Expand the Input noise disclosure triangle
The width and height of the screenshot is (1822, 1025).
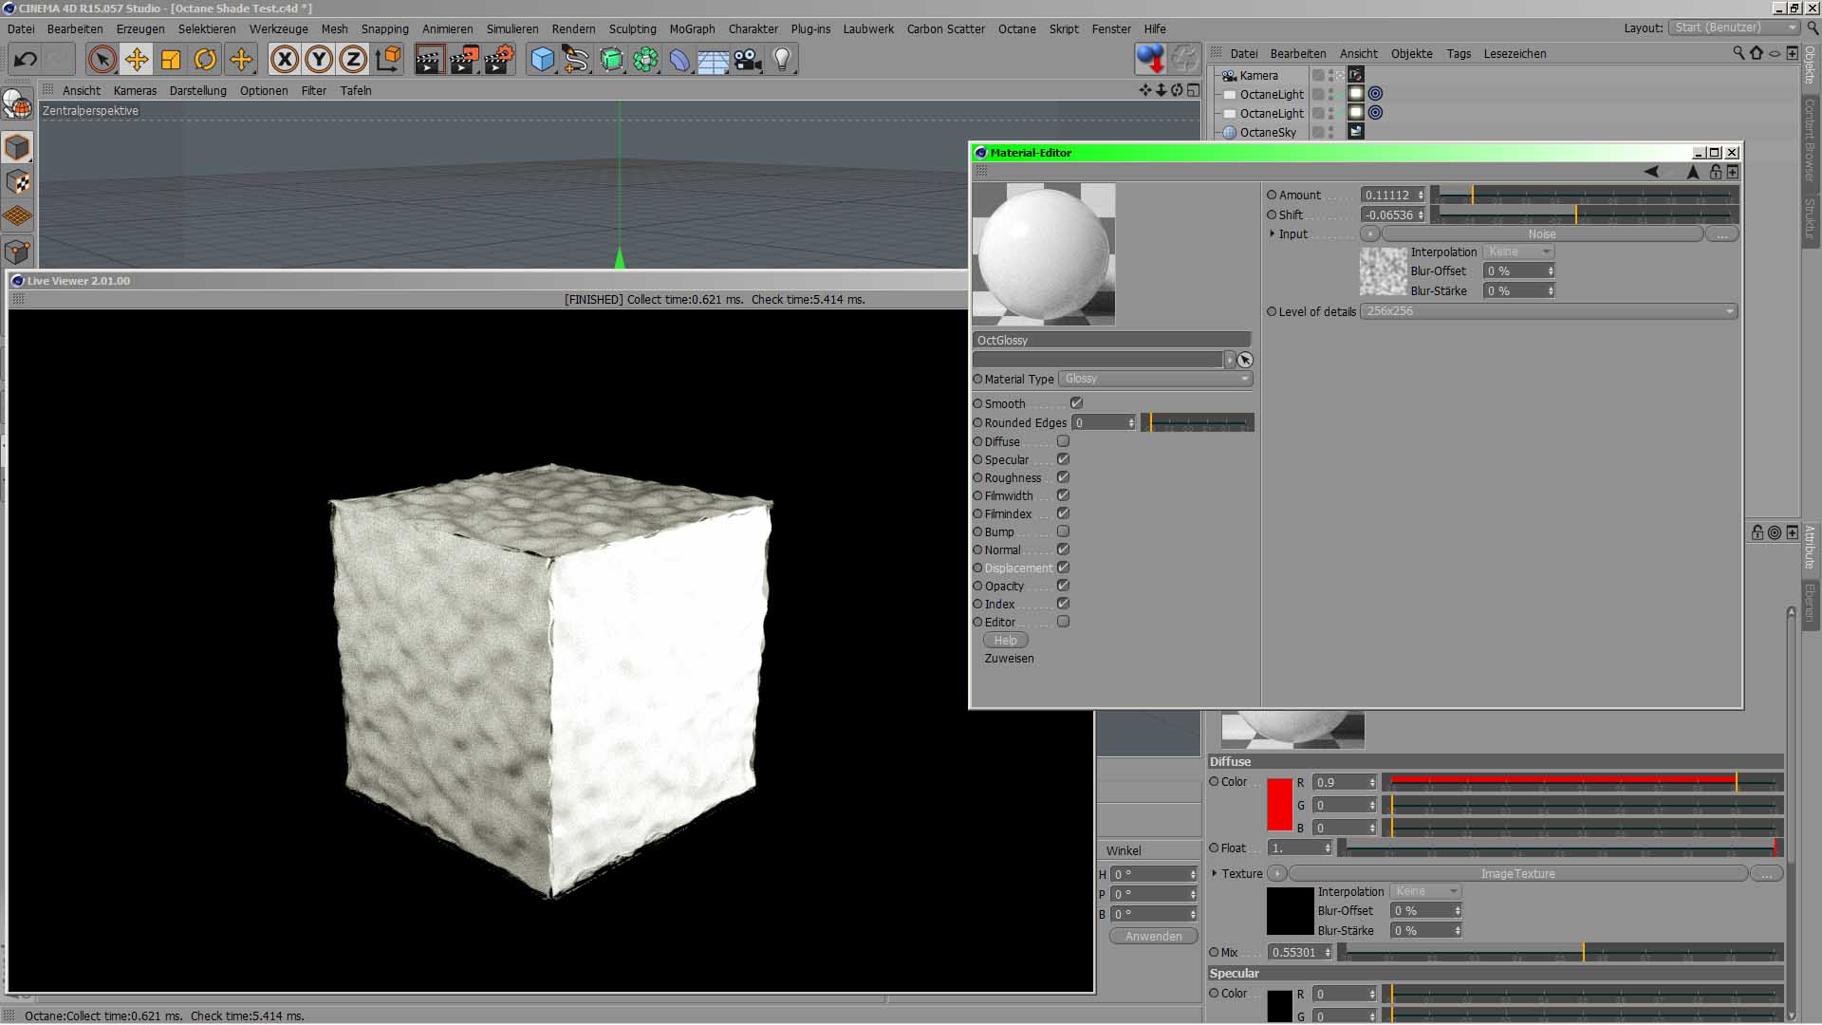click(1272, 233)
